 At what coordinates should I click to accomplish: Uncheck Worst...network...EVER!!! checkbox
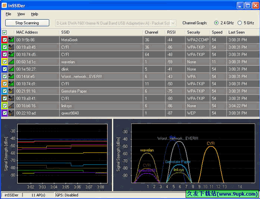4,77
